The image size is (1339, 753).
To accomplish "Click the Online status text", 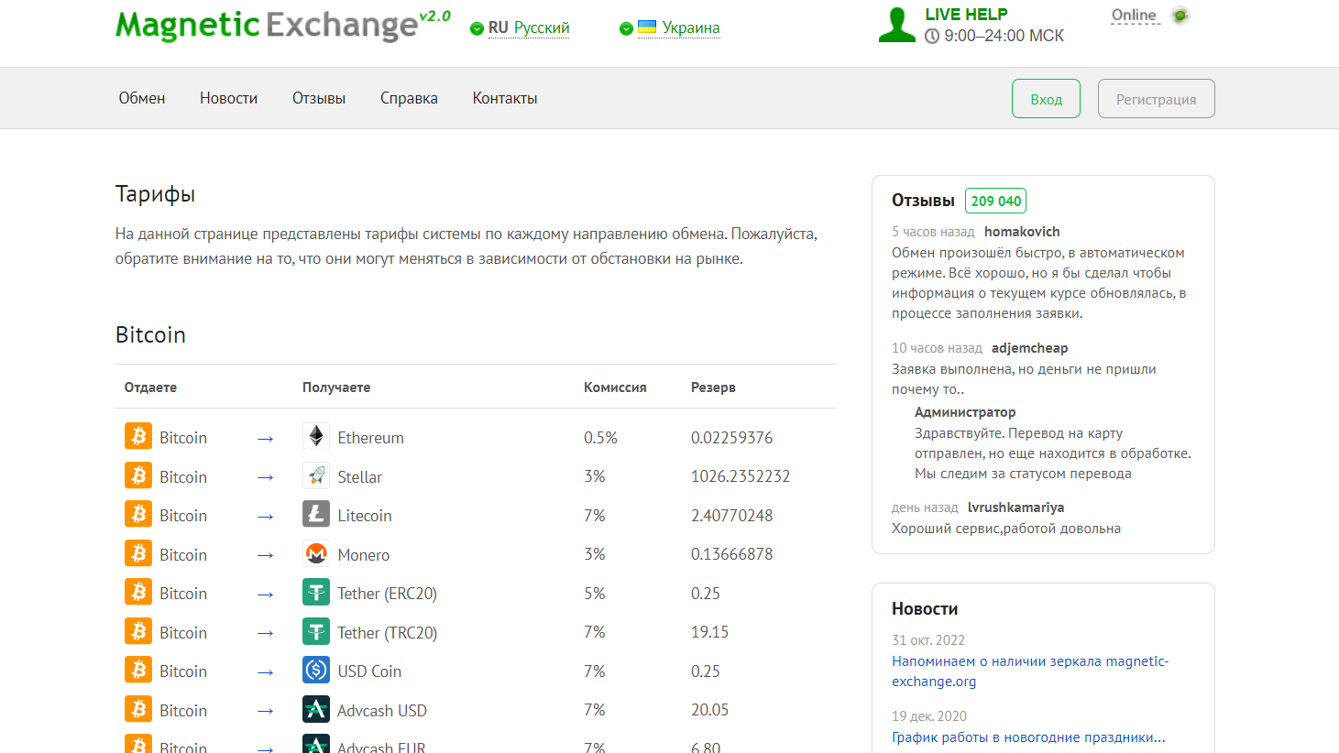I will [1135, 16].
